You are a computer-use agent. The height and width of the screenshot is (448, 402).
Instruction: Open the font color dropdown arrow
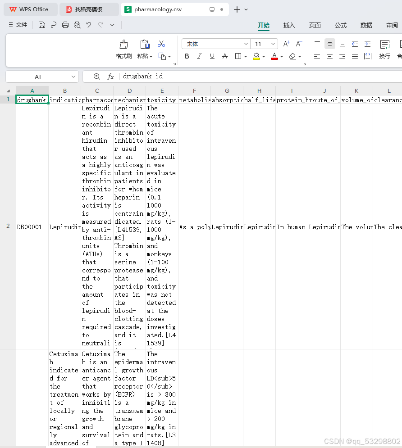pyautogui.click(x=282, y=57)
